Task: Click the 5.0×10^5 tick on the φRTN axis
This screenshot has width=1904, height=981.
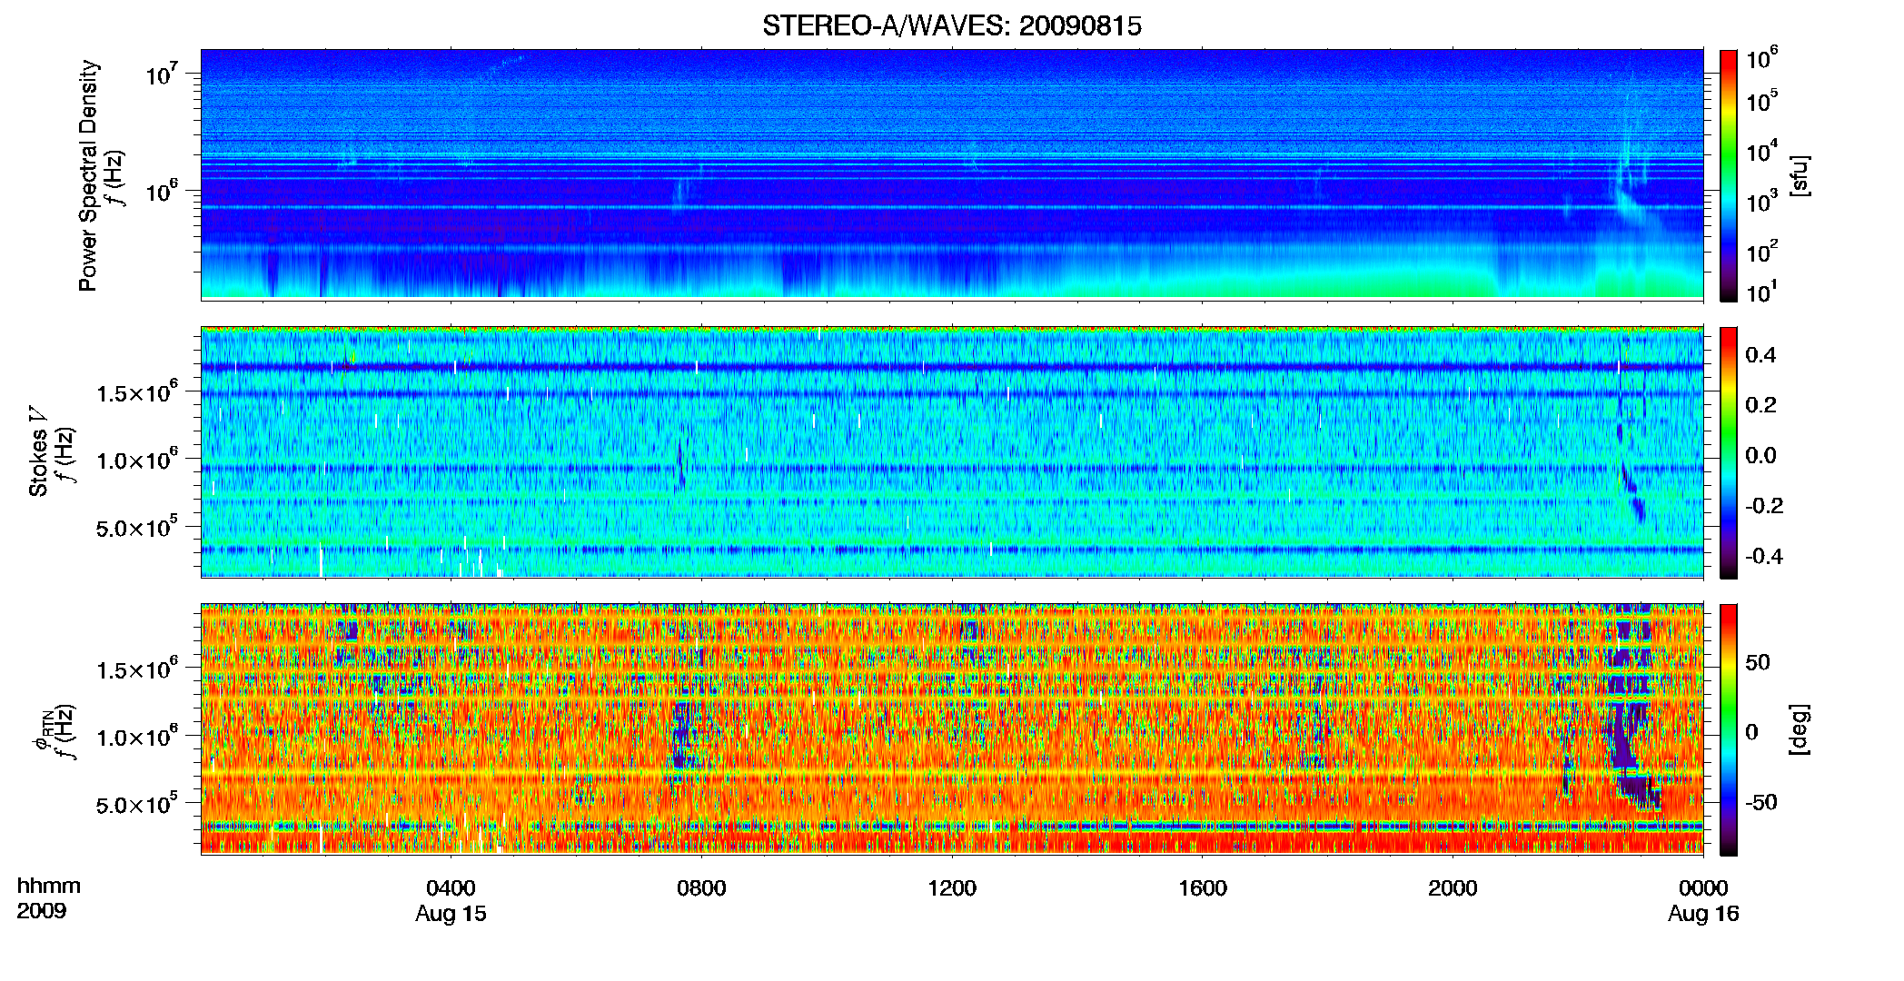Action: (x=137, y=806)
